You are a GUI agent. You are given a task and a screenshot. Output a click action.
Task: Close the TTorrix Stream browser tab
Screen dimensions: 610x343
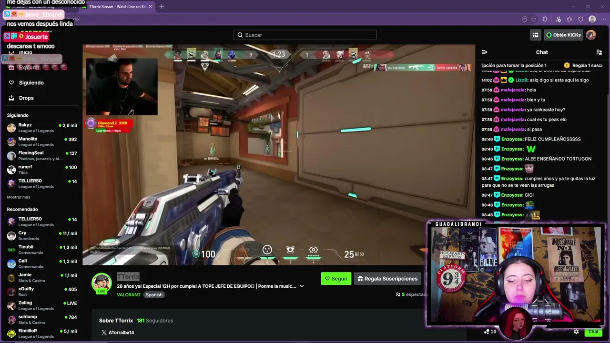150,7
